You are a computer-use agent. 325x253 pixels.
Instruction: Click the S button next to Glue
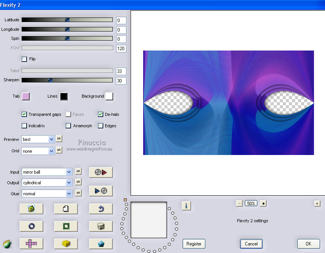click(78, 193)
